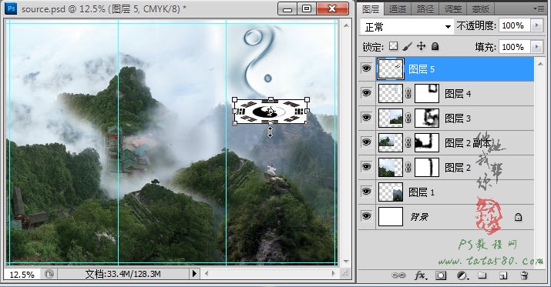551x287 pixels.
Task: Expand the 不透明度 opacity slider arrow
Action: pyautogui.click(x=536, y=25)
